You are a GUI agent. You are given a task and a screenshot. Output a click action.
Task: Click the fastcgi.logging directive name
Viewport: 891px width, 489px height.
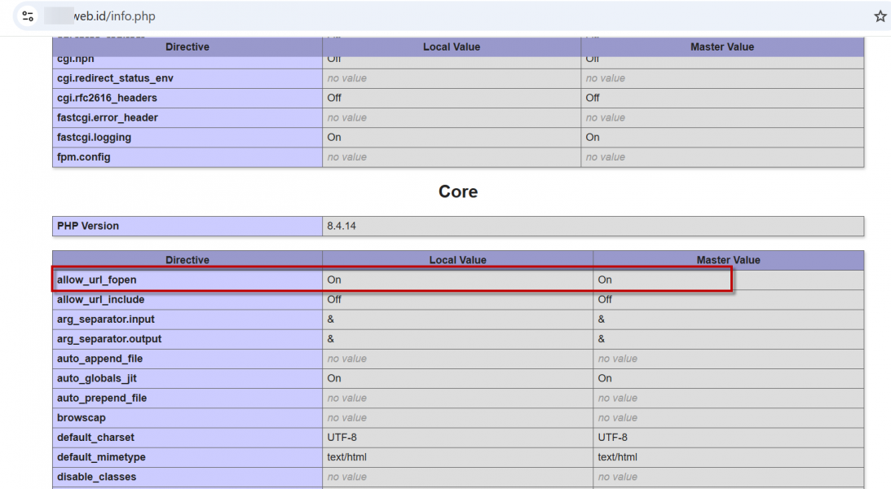(94, 137)
